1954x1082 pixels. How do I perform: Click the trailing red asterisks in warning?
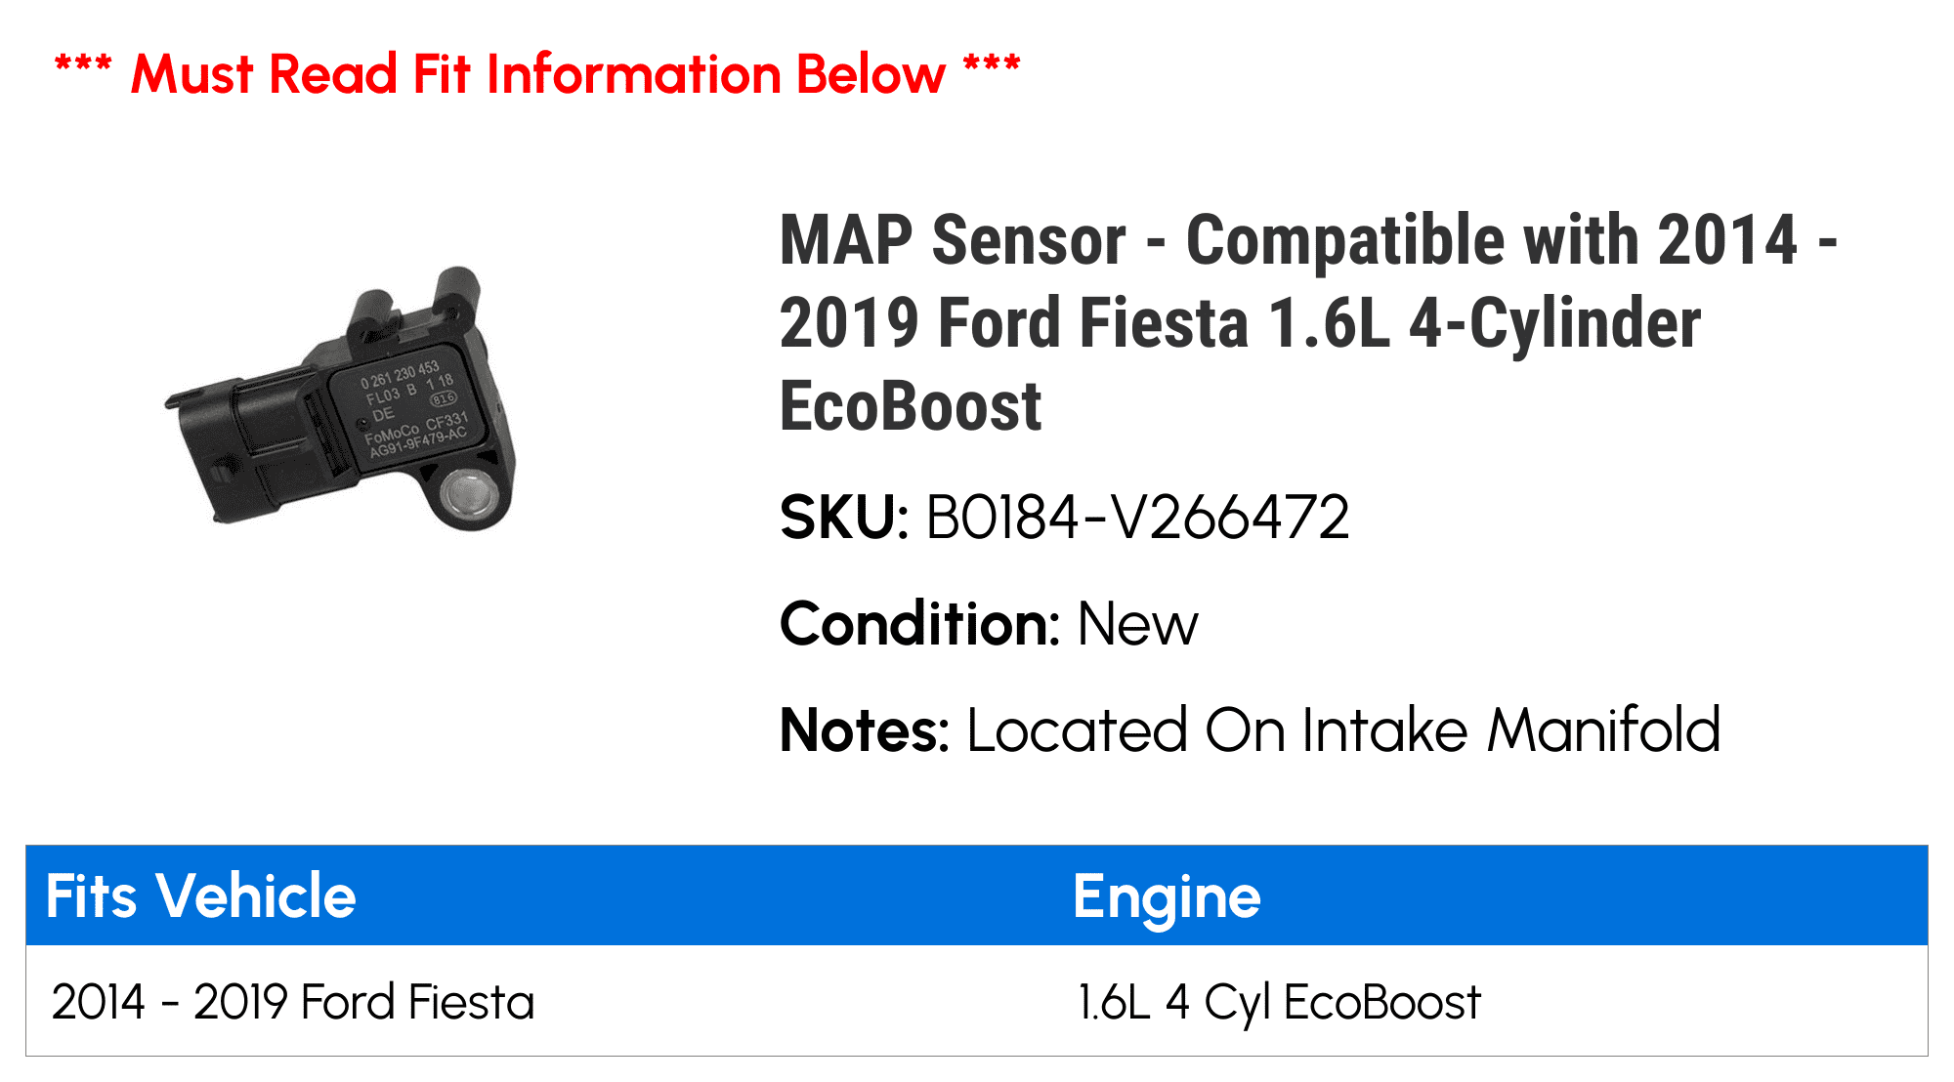pyautogui.click(x=992, y=68)
